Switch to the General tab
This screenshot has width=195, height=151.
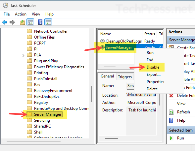[x=107, y=76]
